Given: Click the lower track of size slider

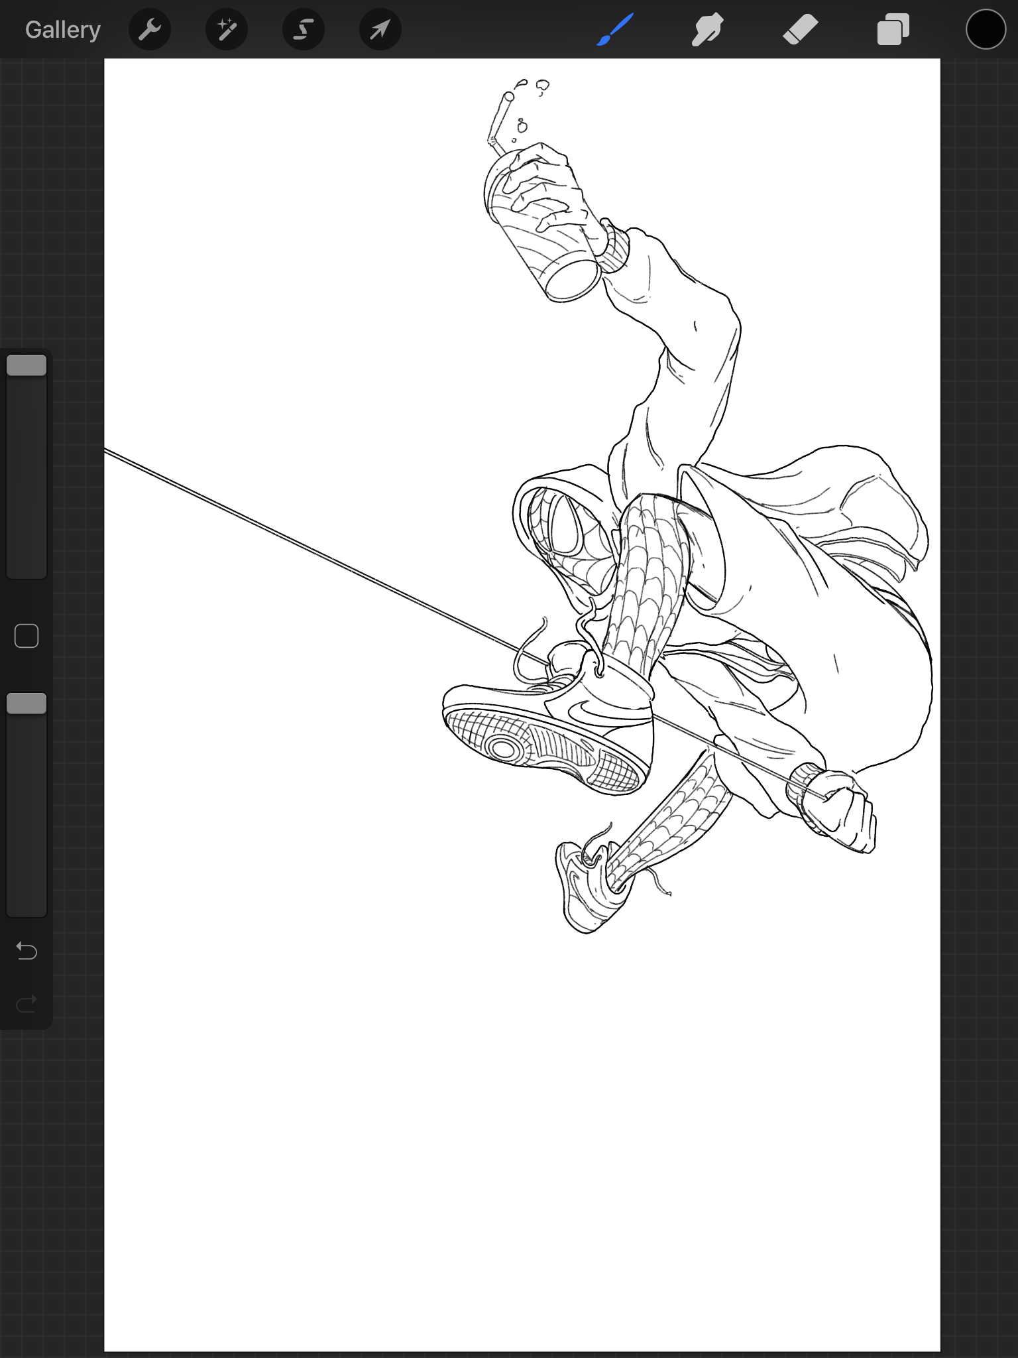Looking at the screenshot, I should click(27, 477).
